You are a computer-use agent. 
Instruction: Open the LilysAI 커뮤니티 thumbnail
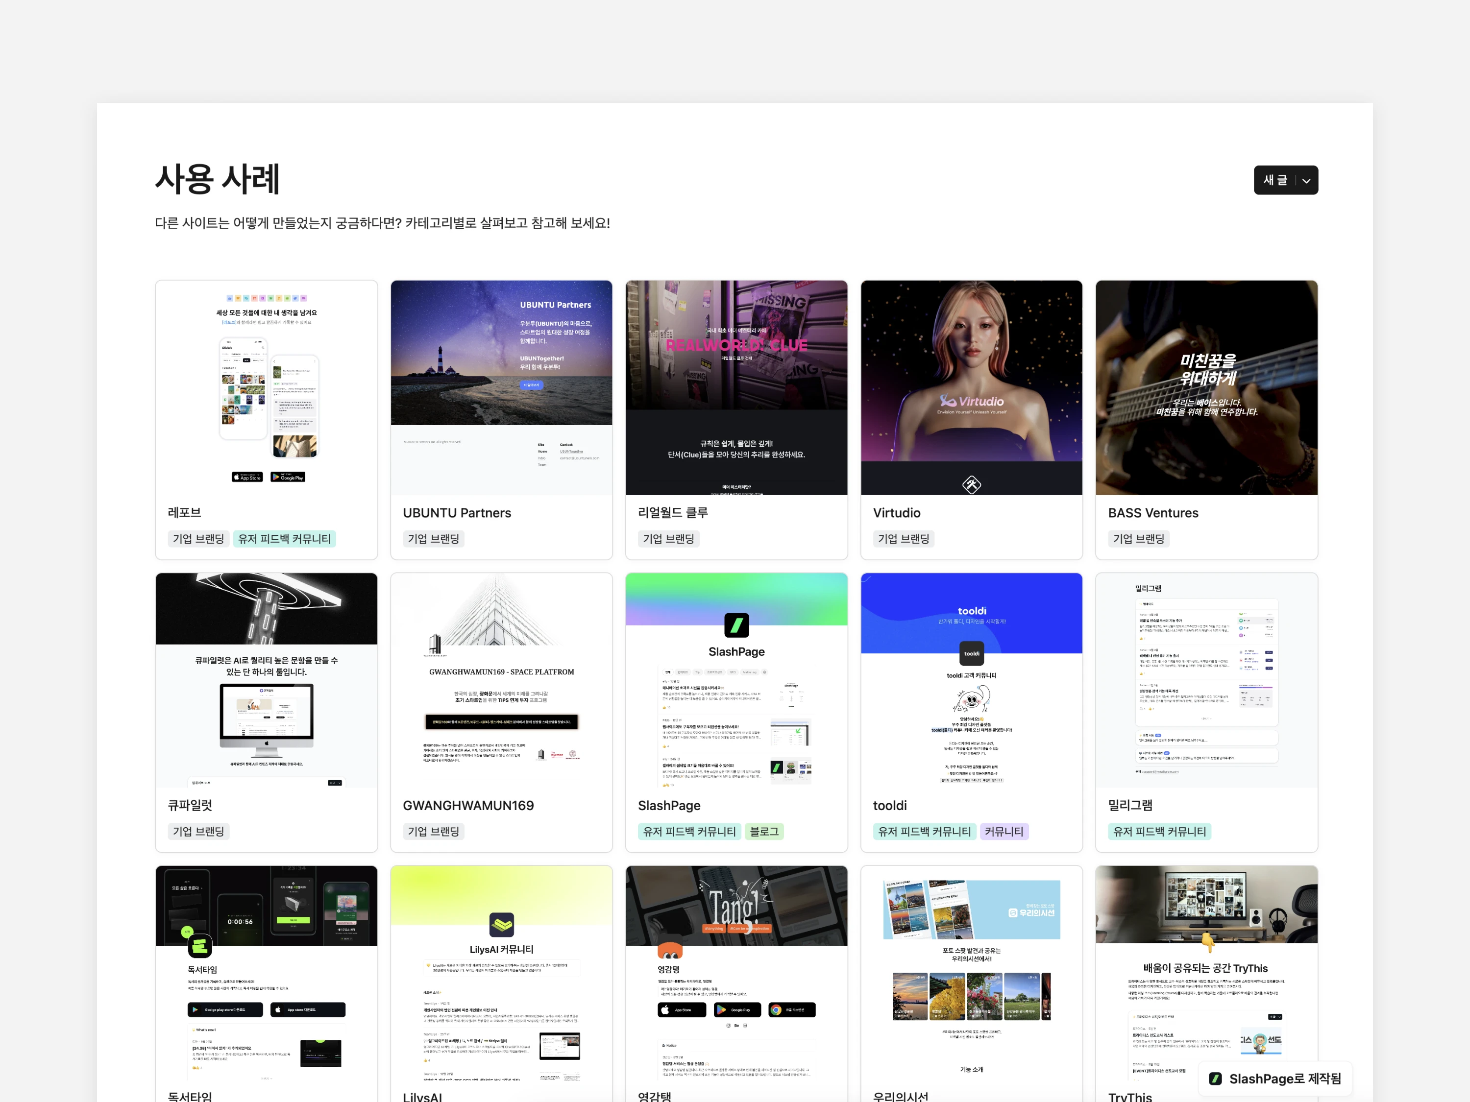(502, 973)
